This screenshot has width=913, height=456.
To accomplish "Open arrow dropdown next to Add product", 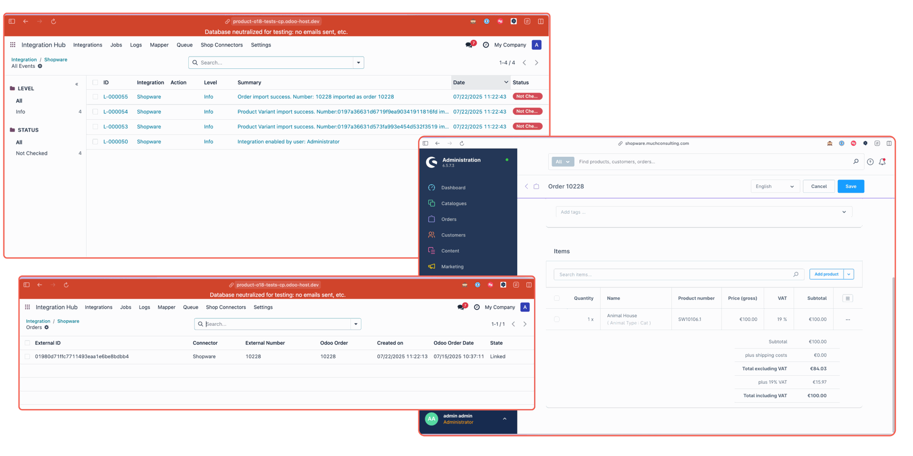I will tap(849, 274).
